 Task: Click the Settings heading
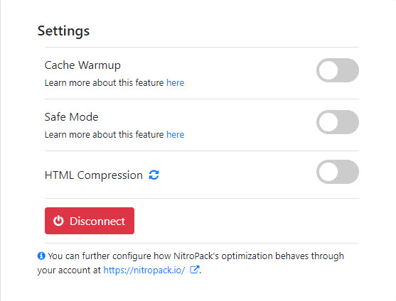[x=63, y=31]
